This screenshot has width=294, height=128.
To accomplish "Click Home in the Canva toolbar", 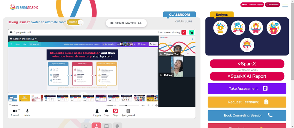I will (17, 44).
